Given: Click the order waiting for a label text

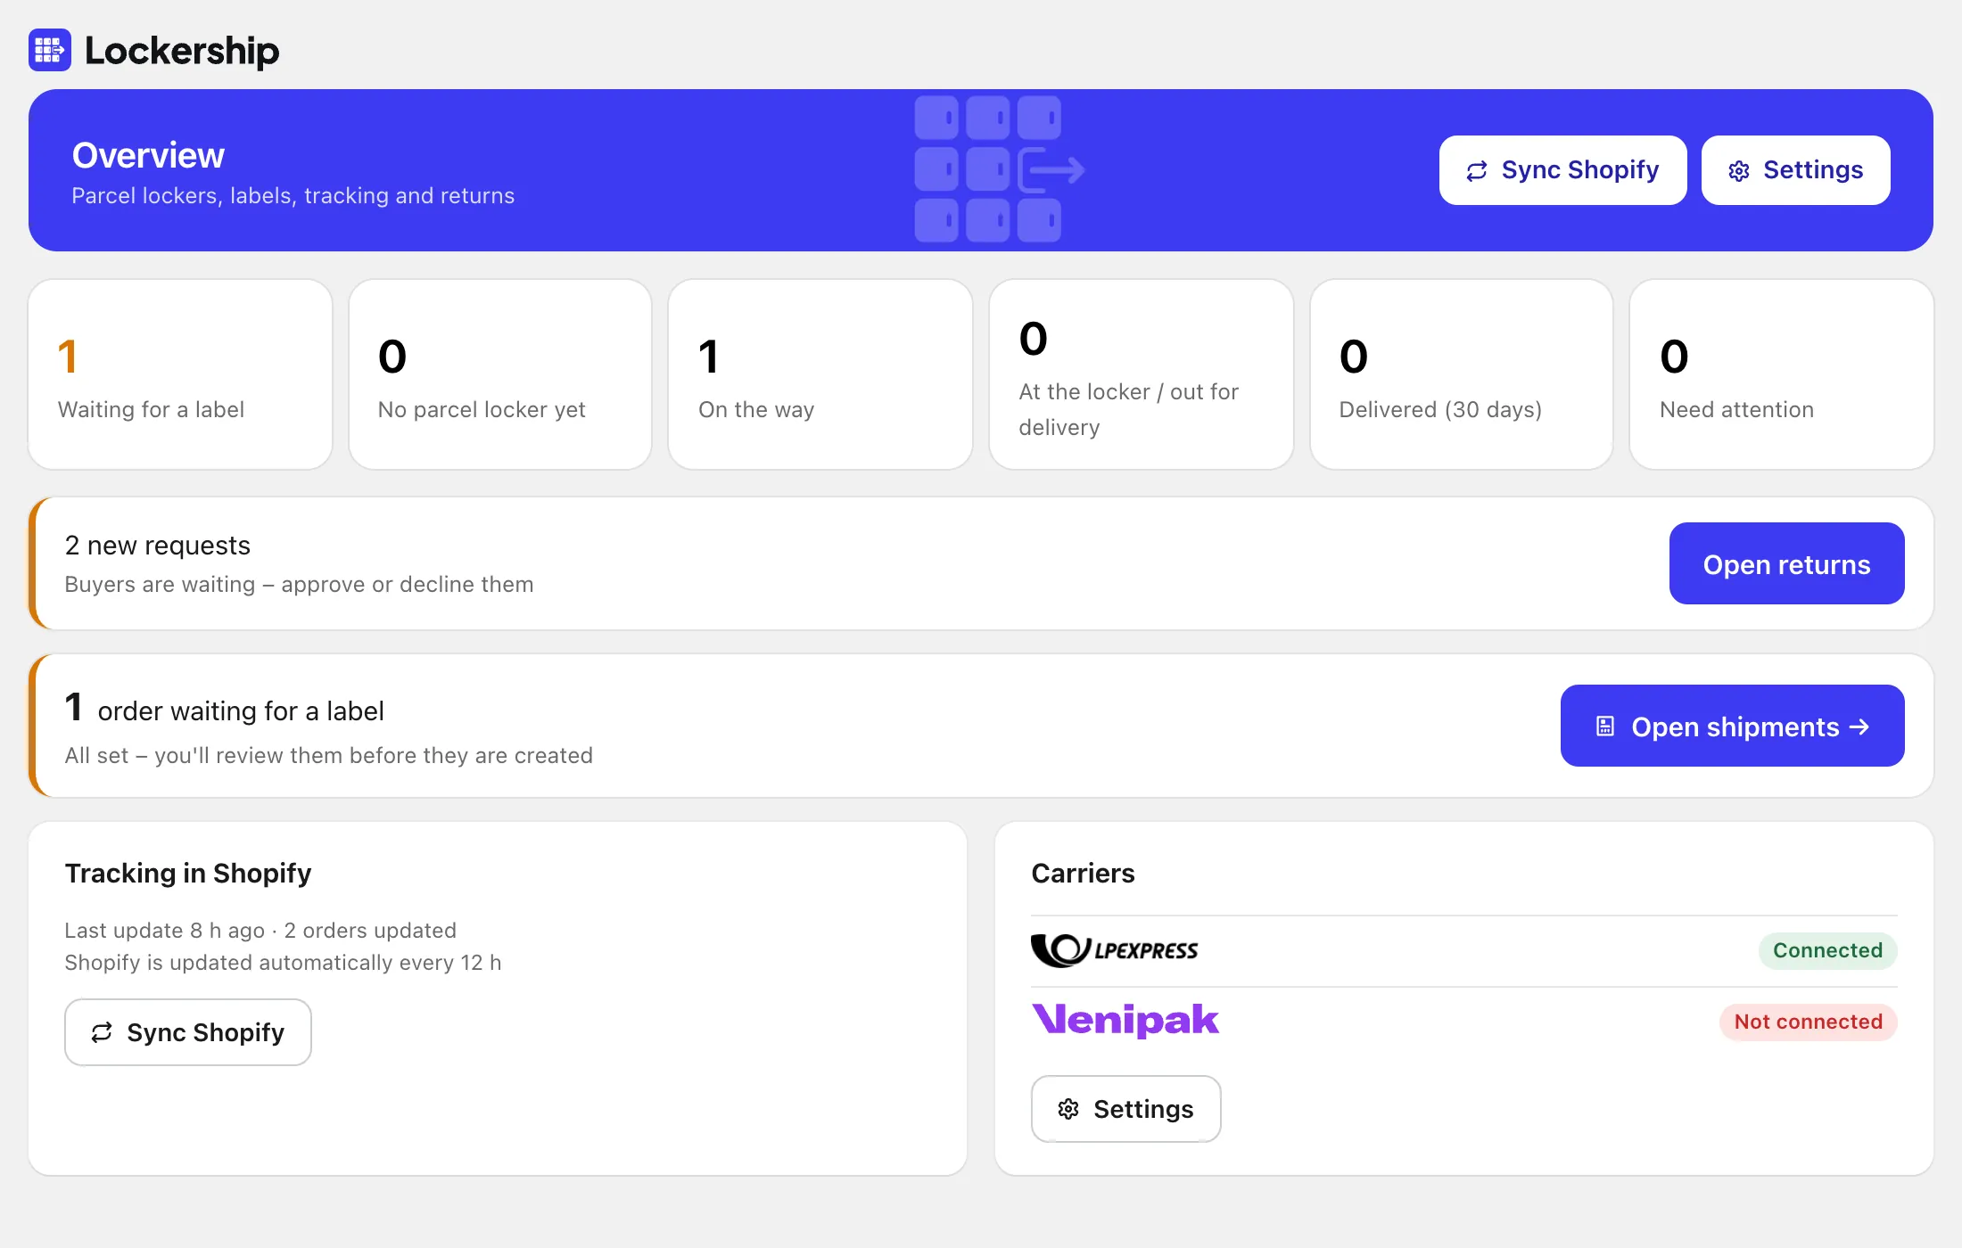Looking at the screenshot, I should tap(241, 711).
